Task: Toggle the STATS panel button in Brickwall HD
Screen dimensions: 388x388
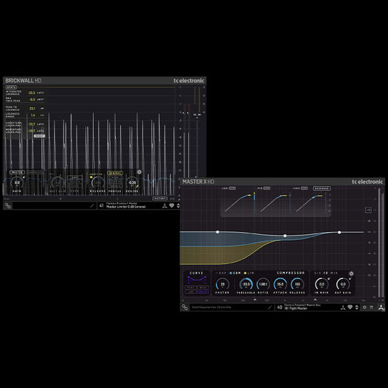Action: click(x=11, y=88)
